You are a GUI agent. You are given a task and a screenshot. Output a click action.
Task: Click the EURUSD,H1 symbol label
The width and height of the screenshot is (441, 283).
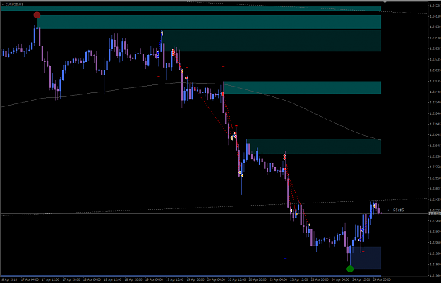click(x=14, y=4)
